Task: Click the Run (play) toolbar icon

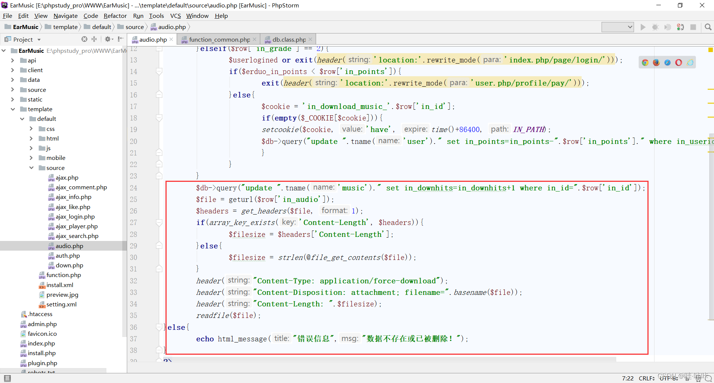Action: point(643,27)
